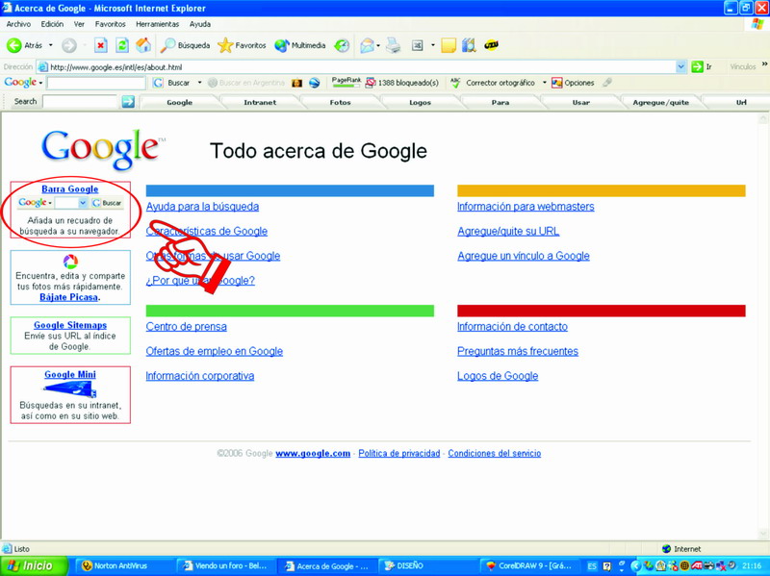Follow the Centro de prensa link
Viewport: 770px width, 576px height.
point(186,327)
